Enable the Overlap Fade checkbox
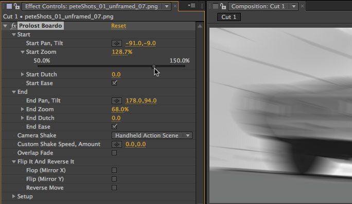352x204 pixels. point(114,153)
